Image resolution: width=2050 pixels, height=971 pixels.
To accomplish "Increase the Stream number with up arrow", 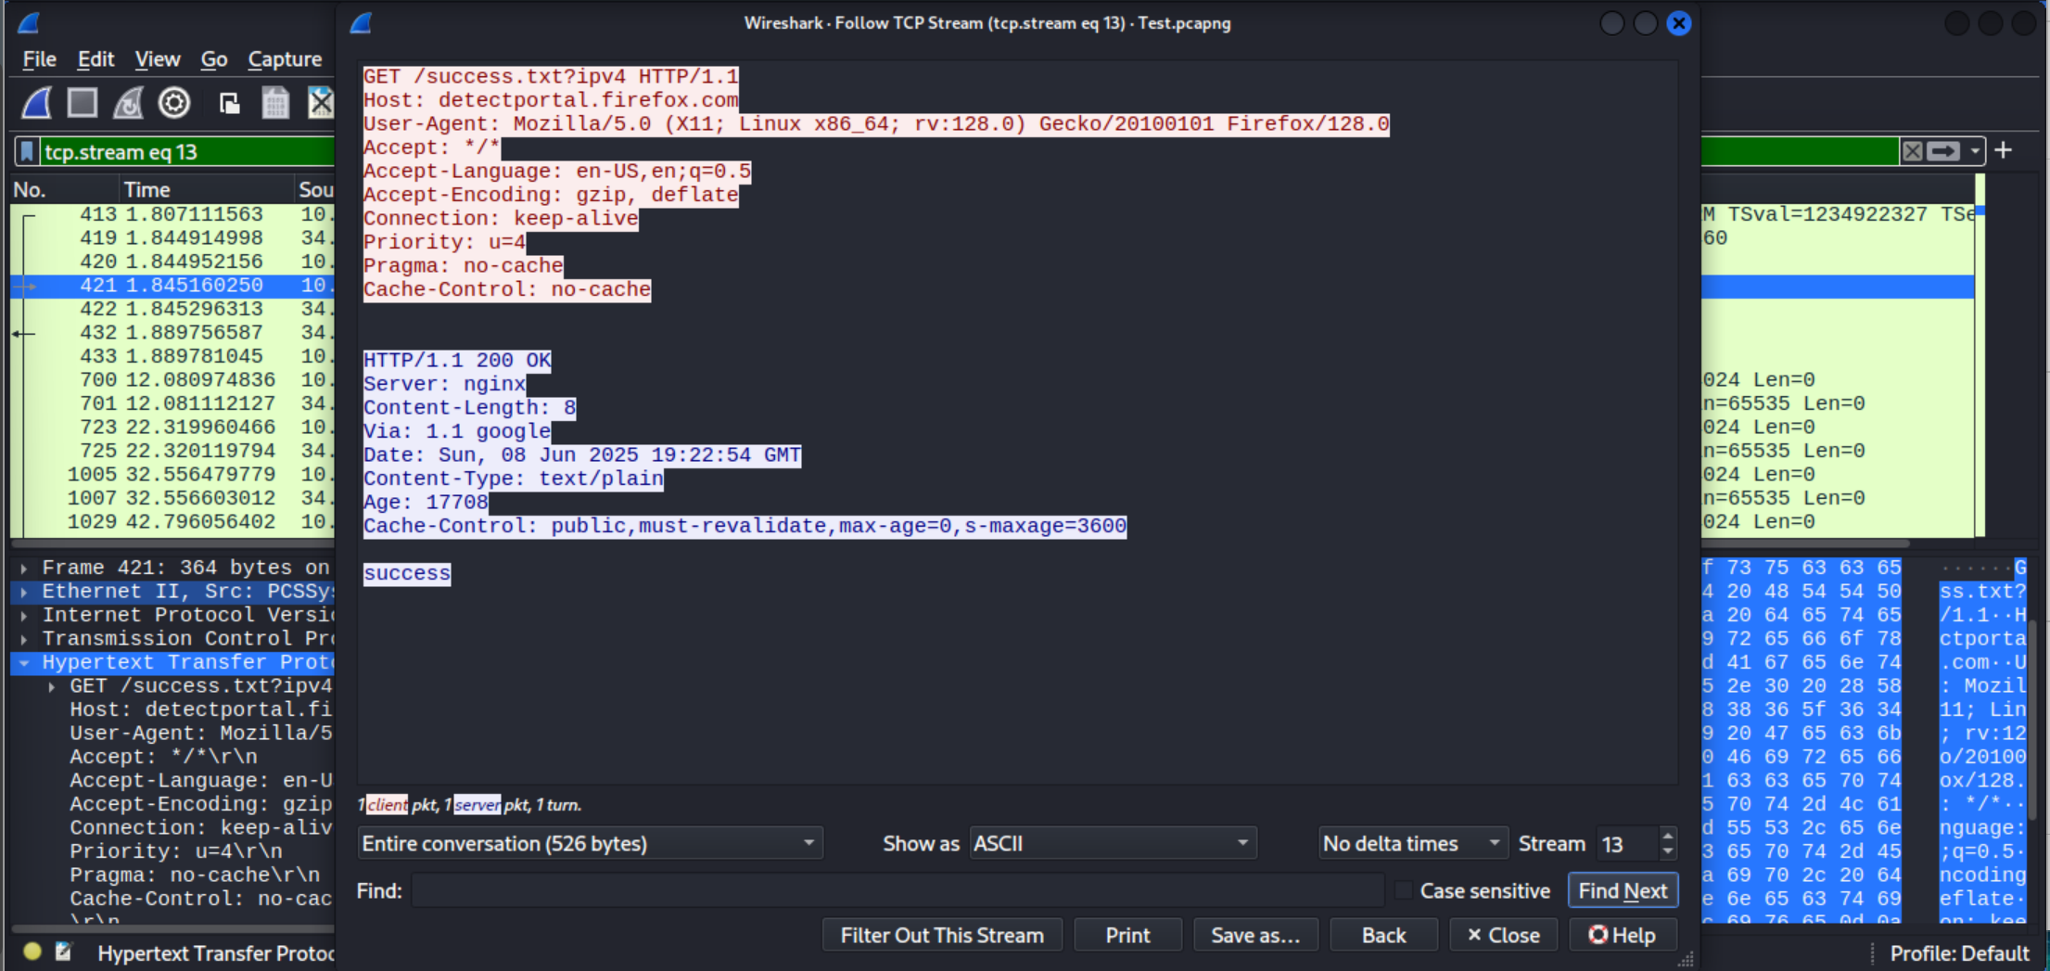I will tap(1667, 837).
